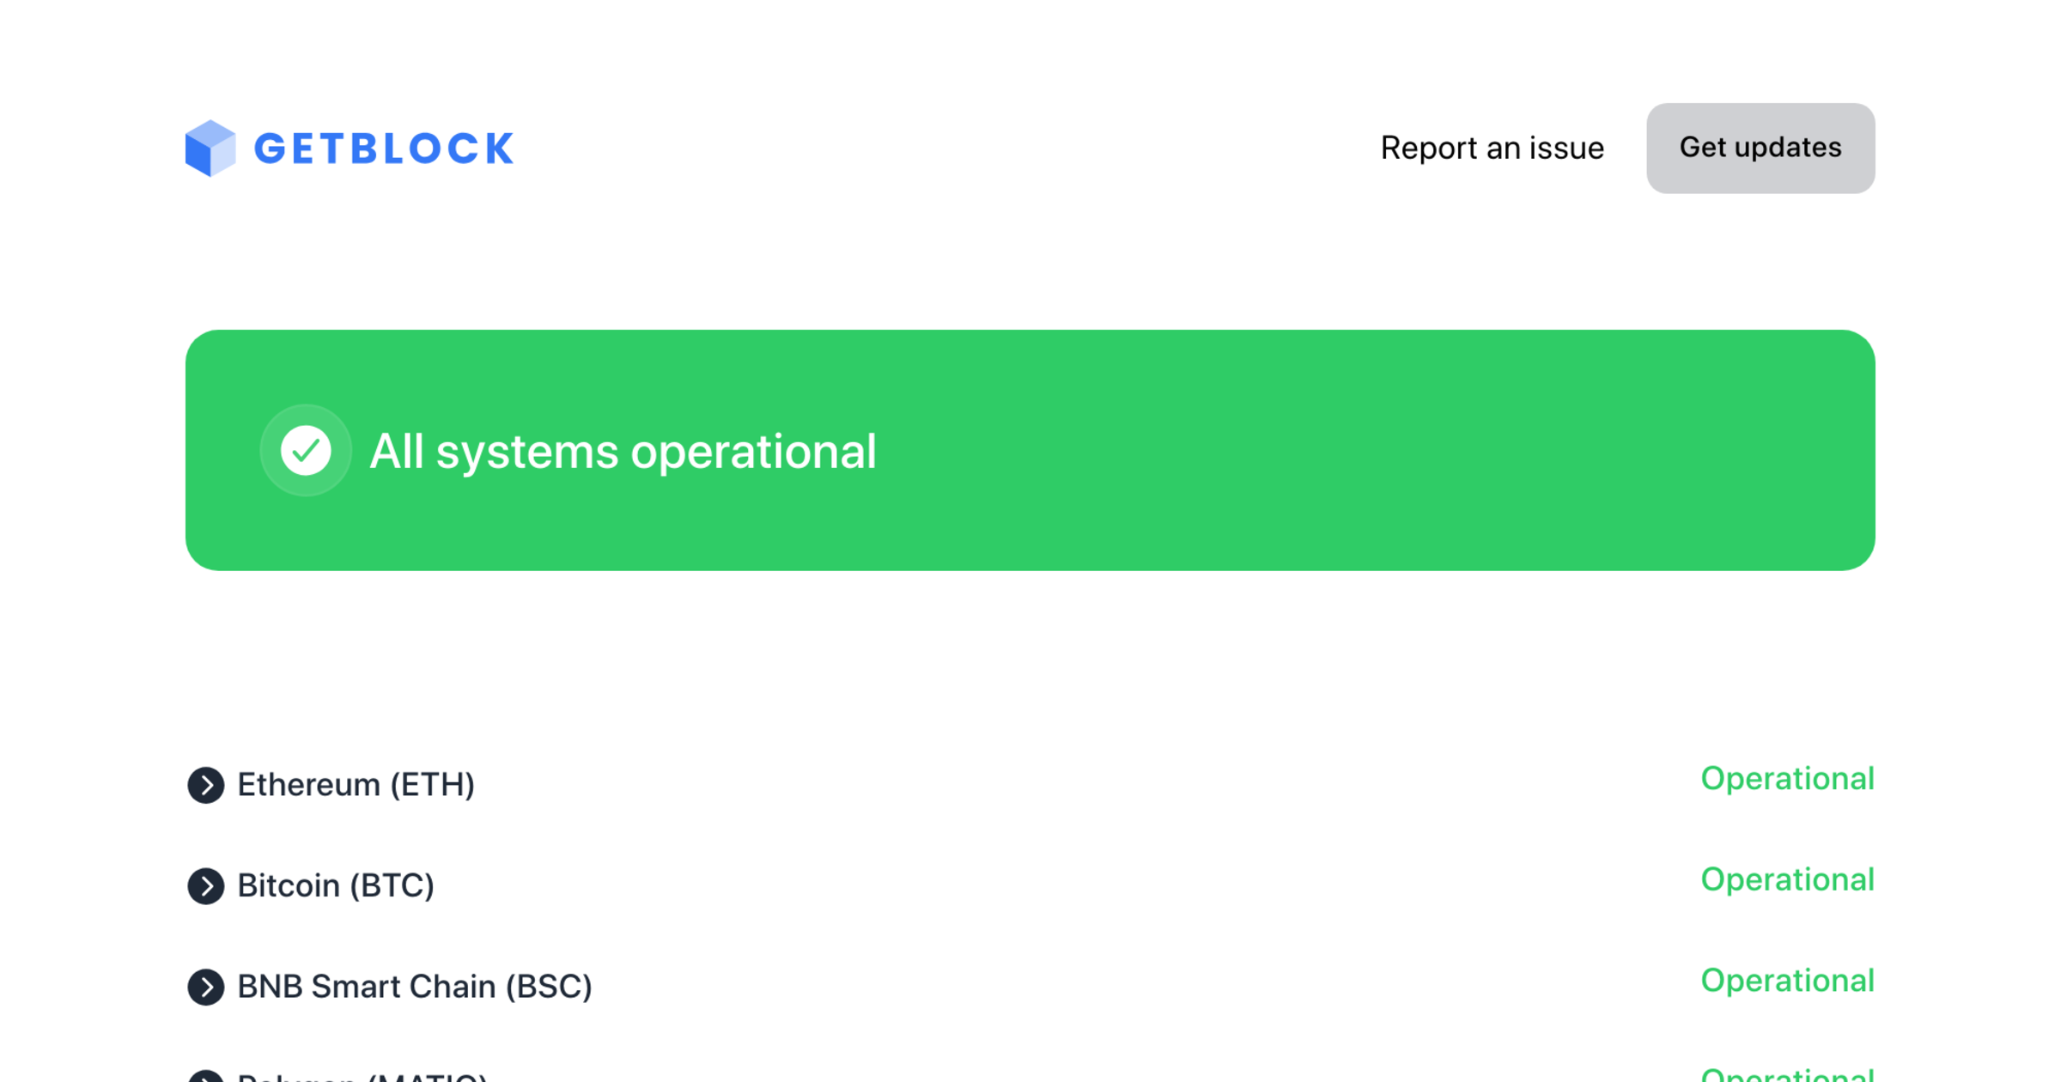Click the Bitcoin (BTC) chevron icon
This screenshot has width=2061, height=1082.
point(205,886)
